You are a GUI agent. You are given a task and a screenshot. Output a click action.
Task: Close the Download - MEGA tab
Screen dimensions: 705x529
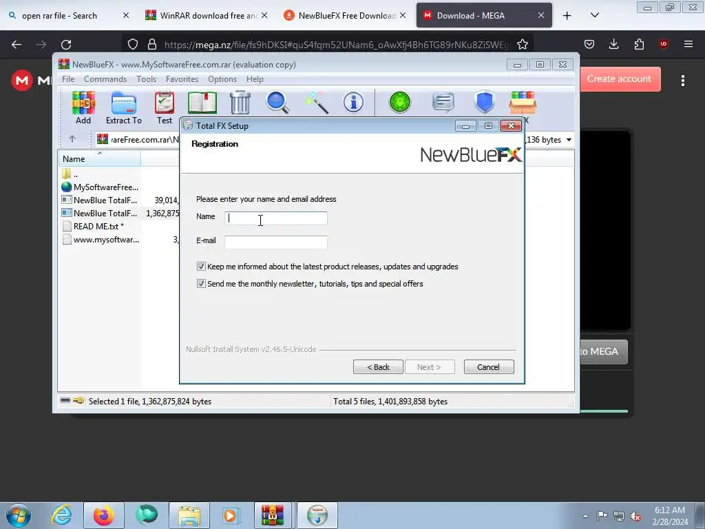(x=541, y=15)
